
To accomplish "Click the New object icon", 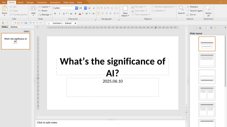I will click(125, 8).
